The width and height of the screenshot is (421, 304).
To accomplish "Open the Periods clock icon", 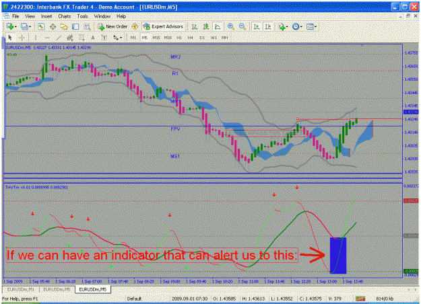I will [x=296, y=26].
